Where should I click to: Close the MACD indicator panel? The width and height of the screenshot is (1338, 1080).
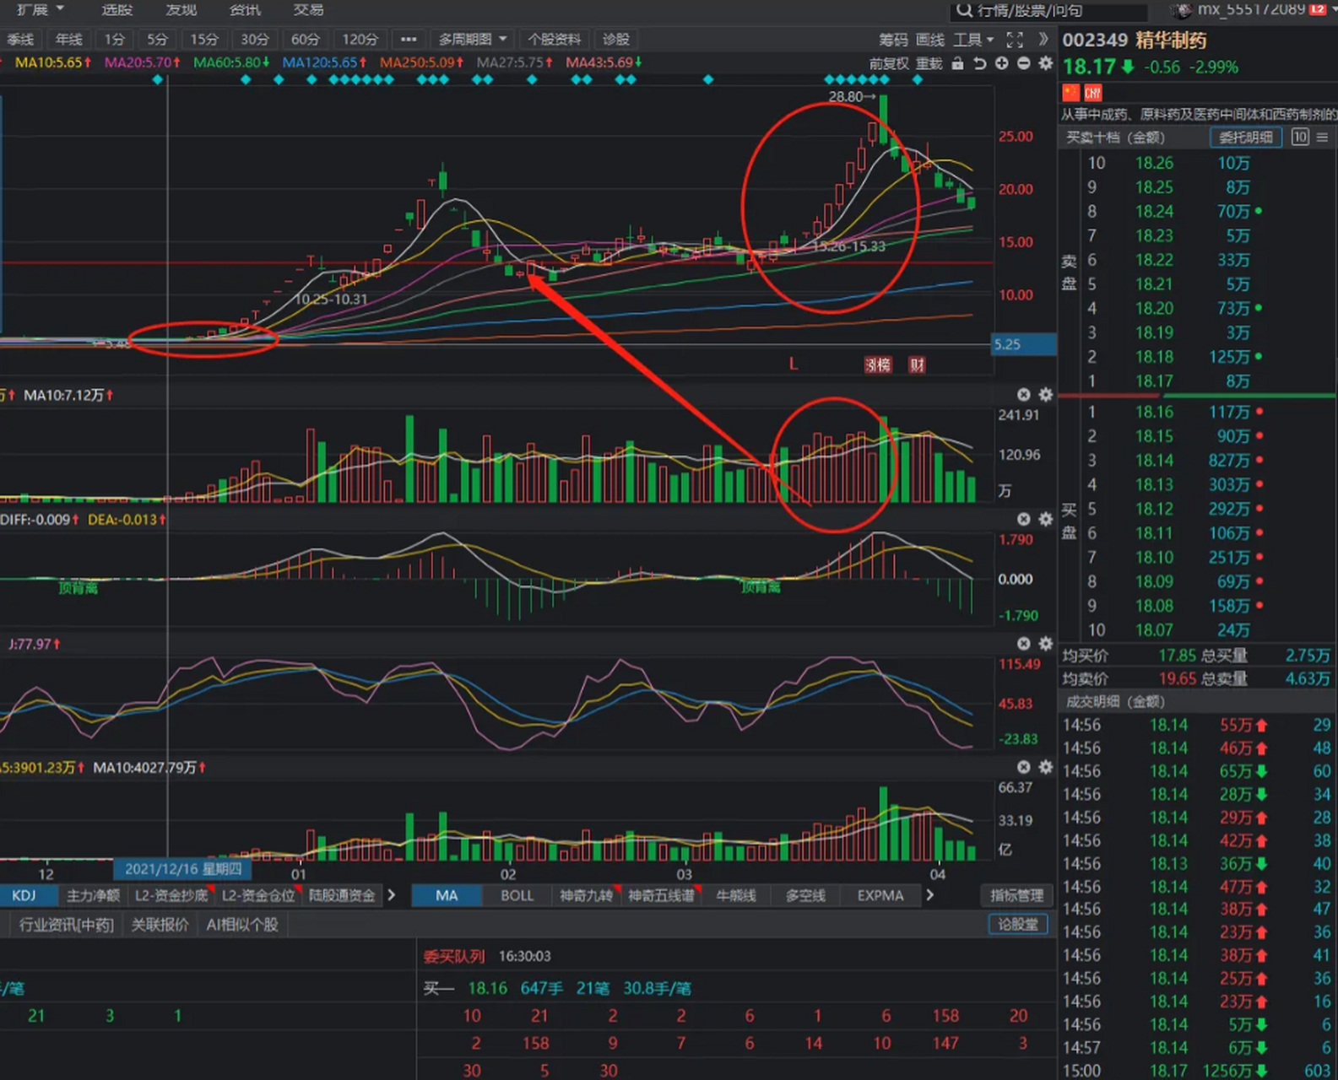tap(1024, 519)
